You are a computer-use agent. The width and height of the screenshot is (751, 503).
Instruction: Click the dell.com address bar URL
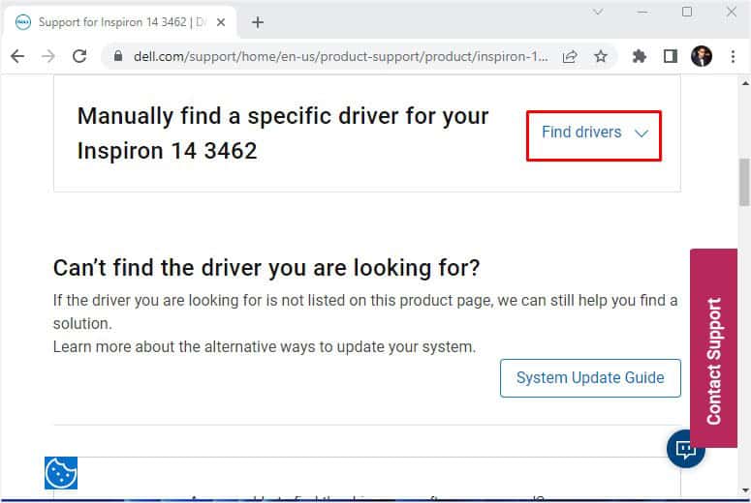pyautogui.click(x=340, y=56)
